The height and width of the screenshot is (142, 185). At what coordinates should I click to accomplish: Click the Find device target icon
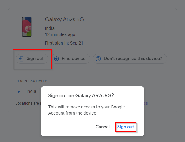[56, 58]
